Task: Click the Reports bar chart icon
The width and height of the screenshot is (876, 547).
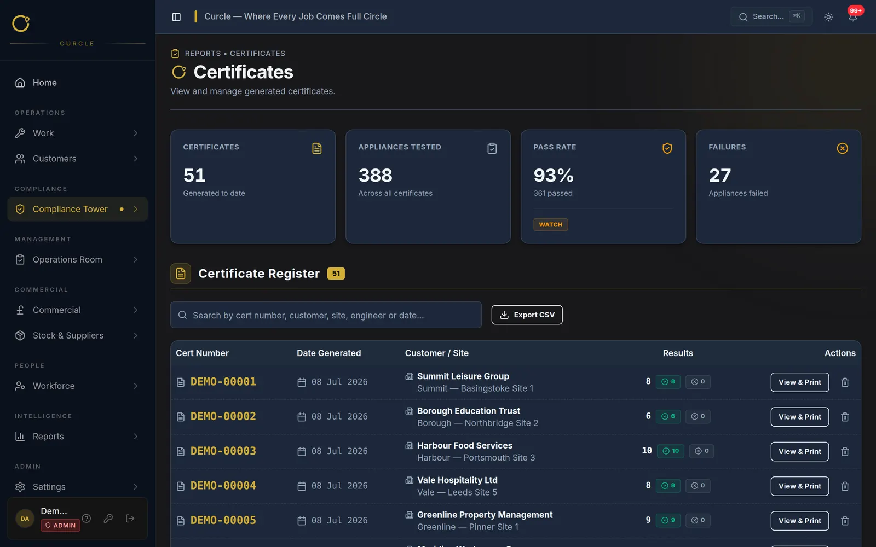Action: click(x=20, y=437)
